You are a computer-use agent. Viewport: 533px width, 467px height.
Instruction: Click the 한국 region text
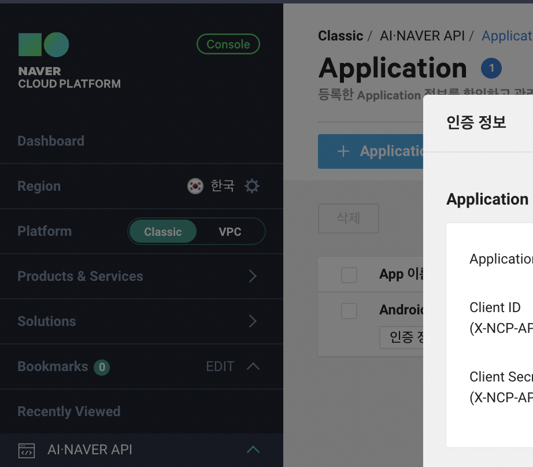point(223,186)
